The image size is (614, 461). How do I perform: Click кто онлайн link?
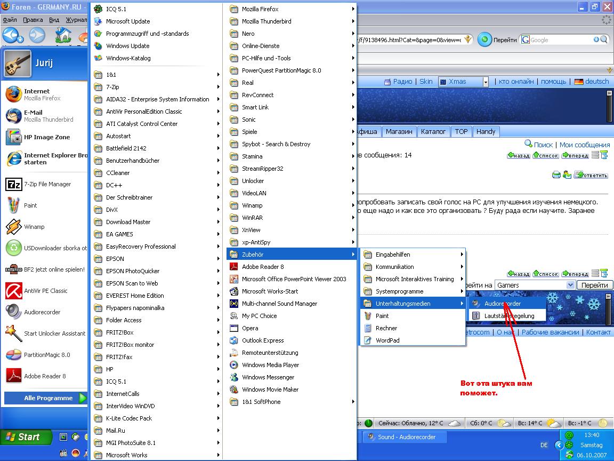point(516,82)
